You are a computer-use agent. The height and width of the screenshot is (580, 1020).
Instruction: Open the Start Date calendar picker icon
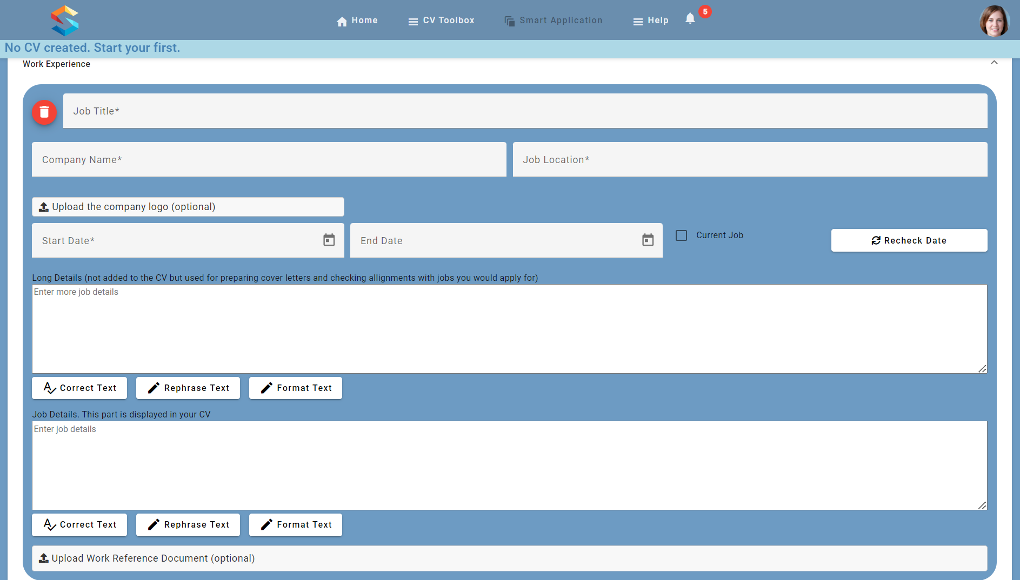(x=329, y=240)
